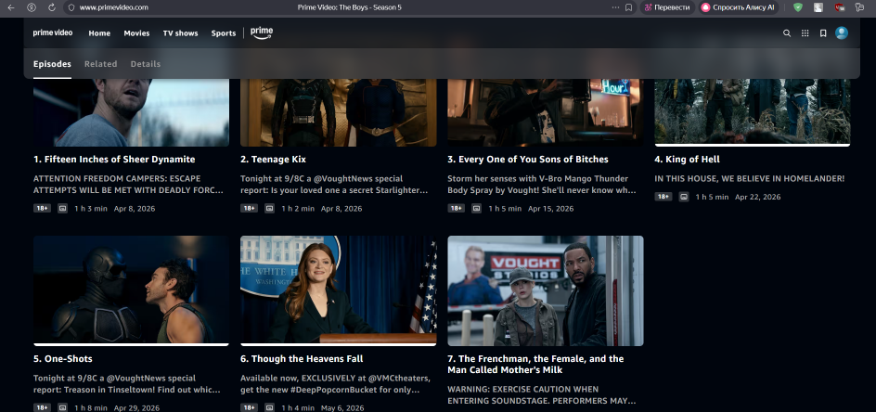The image size is (876, 412).
Task: Bookmark this page via address bar bookmark icon
Action: tap(628, 7)
